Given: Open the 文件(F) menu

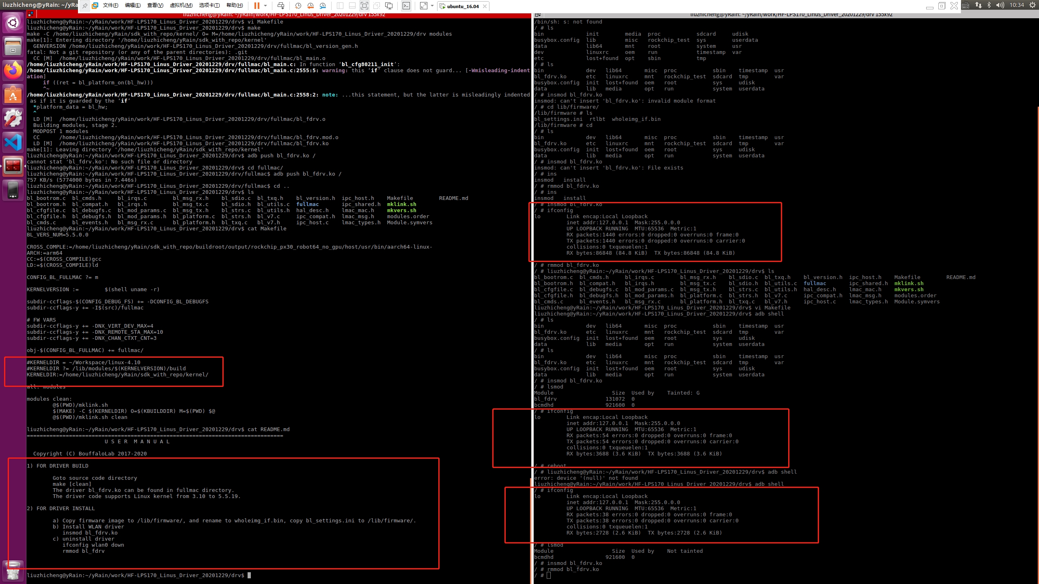Looking at the screenshot, I should point(110,6).
